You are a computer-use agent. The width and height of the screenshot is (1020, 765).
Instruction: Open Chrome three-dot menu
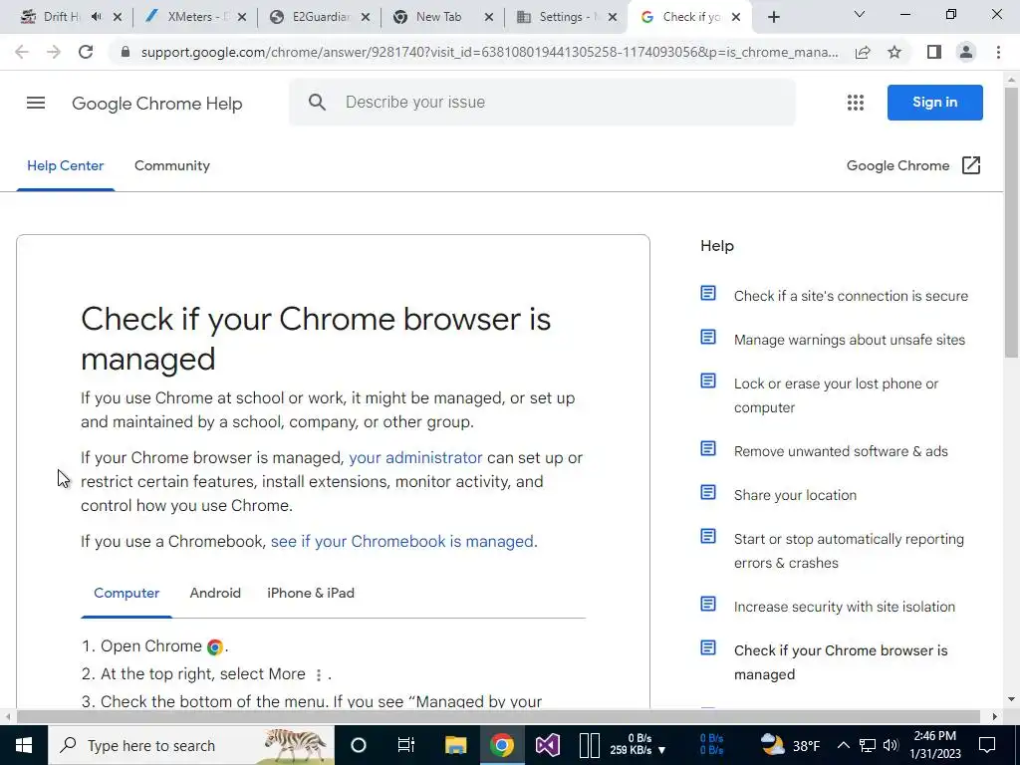[x=998, y=52]
